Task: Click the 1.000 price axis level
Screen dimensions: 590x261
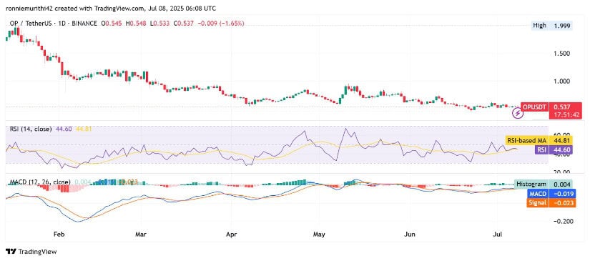Action: pos(562,81)
